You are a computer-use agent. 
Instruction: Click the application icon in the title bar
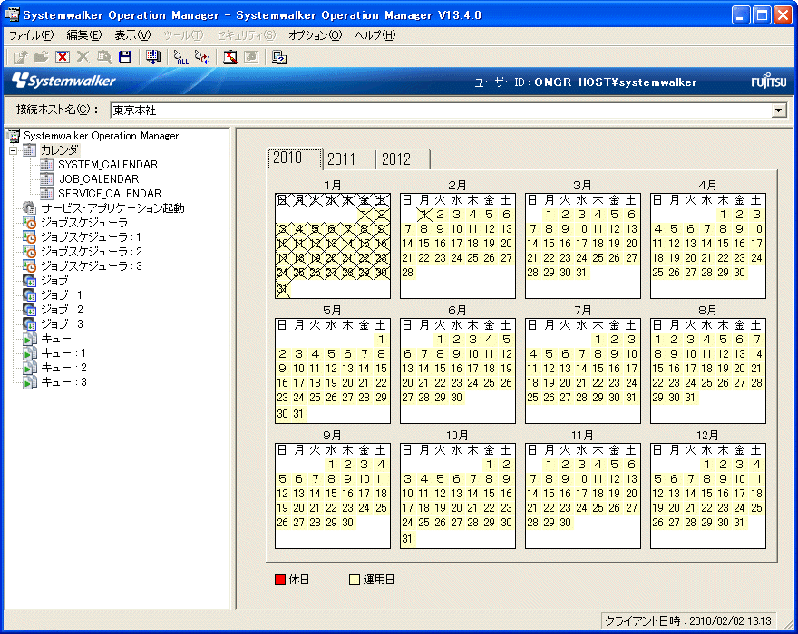tap(12, 14)
